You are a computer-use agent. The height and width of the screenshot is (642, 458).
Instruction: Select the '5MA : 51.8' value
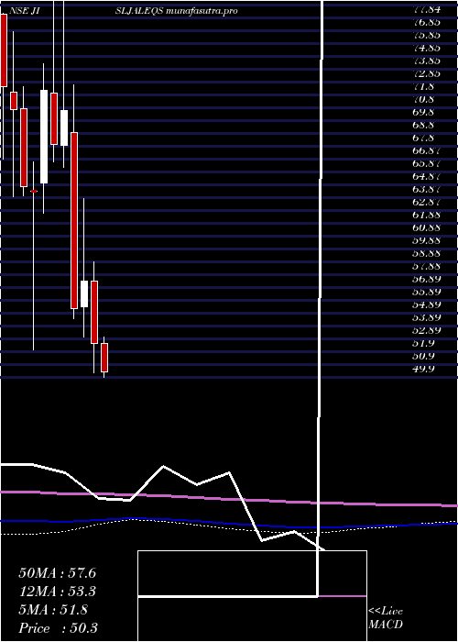pos(53,610)
